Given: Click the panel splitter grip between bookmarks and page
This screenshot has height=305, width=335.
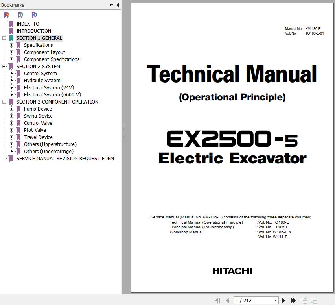Looking at the screenshot, I should click(x=123, y=133).
